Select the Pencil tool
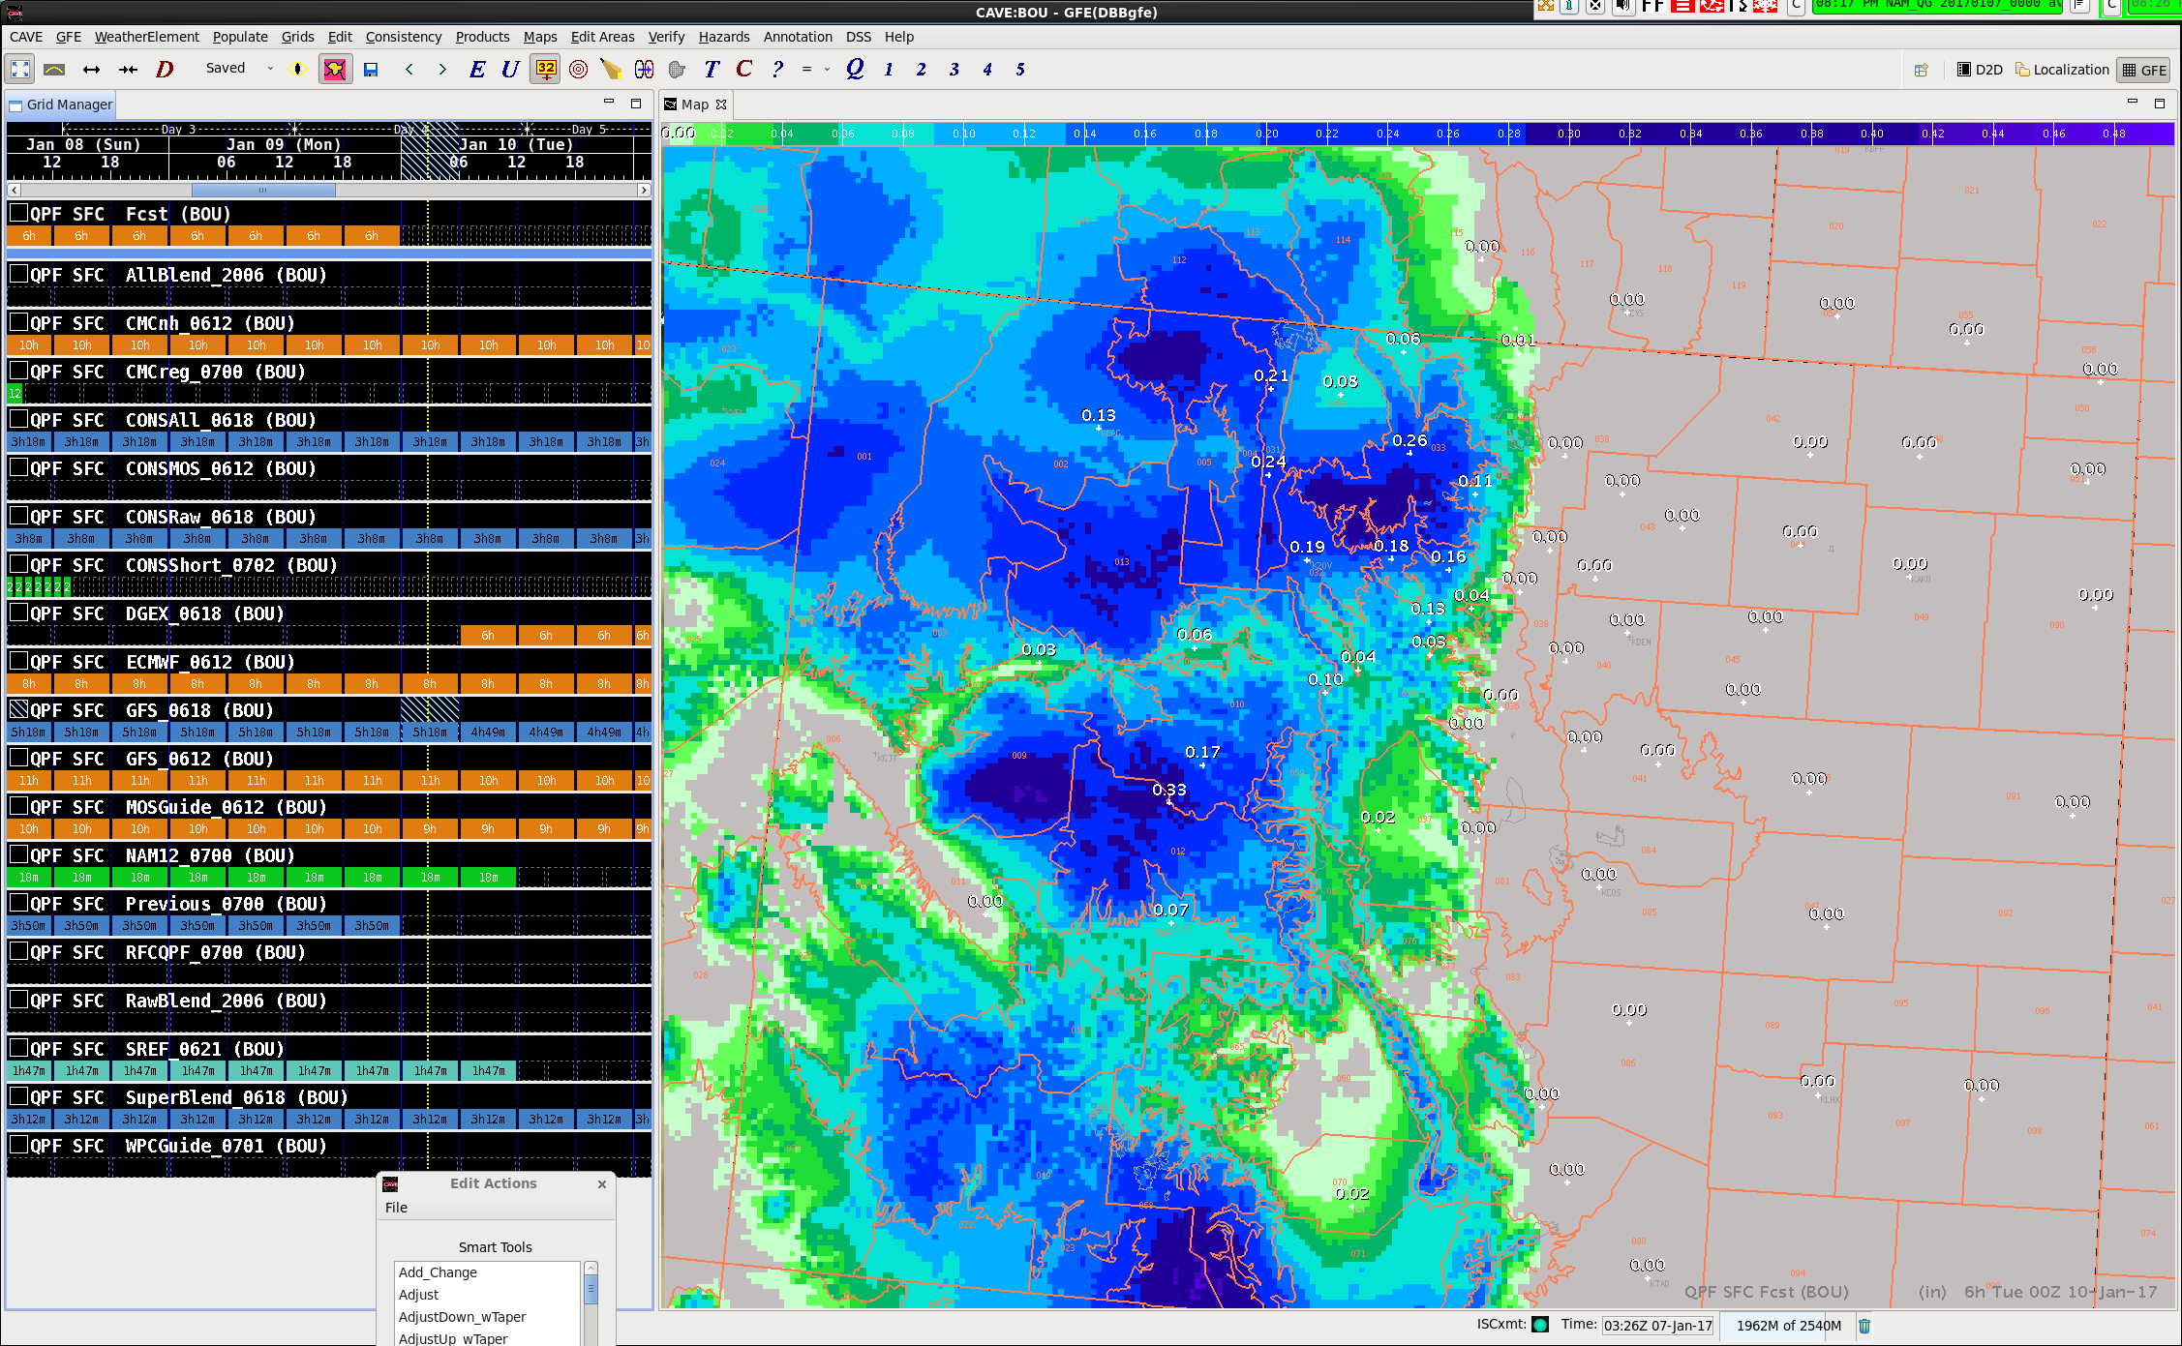Image resolution: width=2182 pixels, height=1346 pixels. pos(611,69)
